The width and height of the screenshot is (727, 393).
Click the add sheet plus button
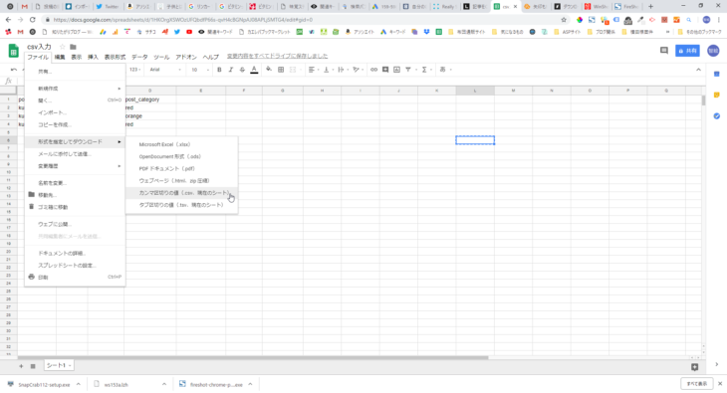pos(21,366)
